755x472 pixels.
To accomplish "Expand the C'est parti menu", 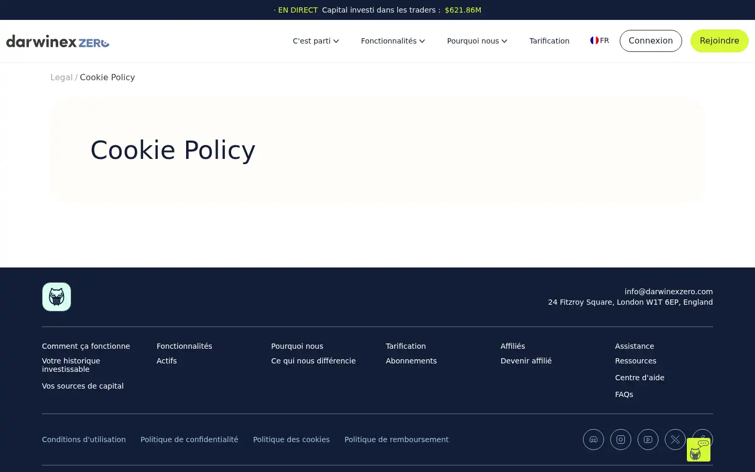I will click(x=316, y=41).
